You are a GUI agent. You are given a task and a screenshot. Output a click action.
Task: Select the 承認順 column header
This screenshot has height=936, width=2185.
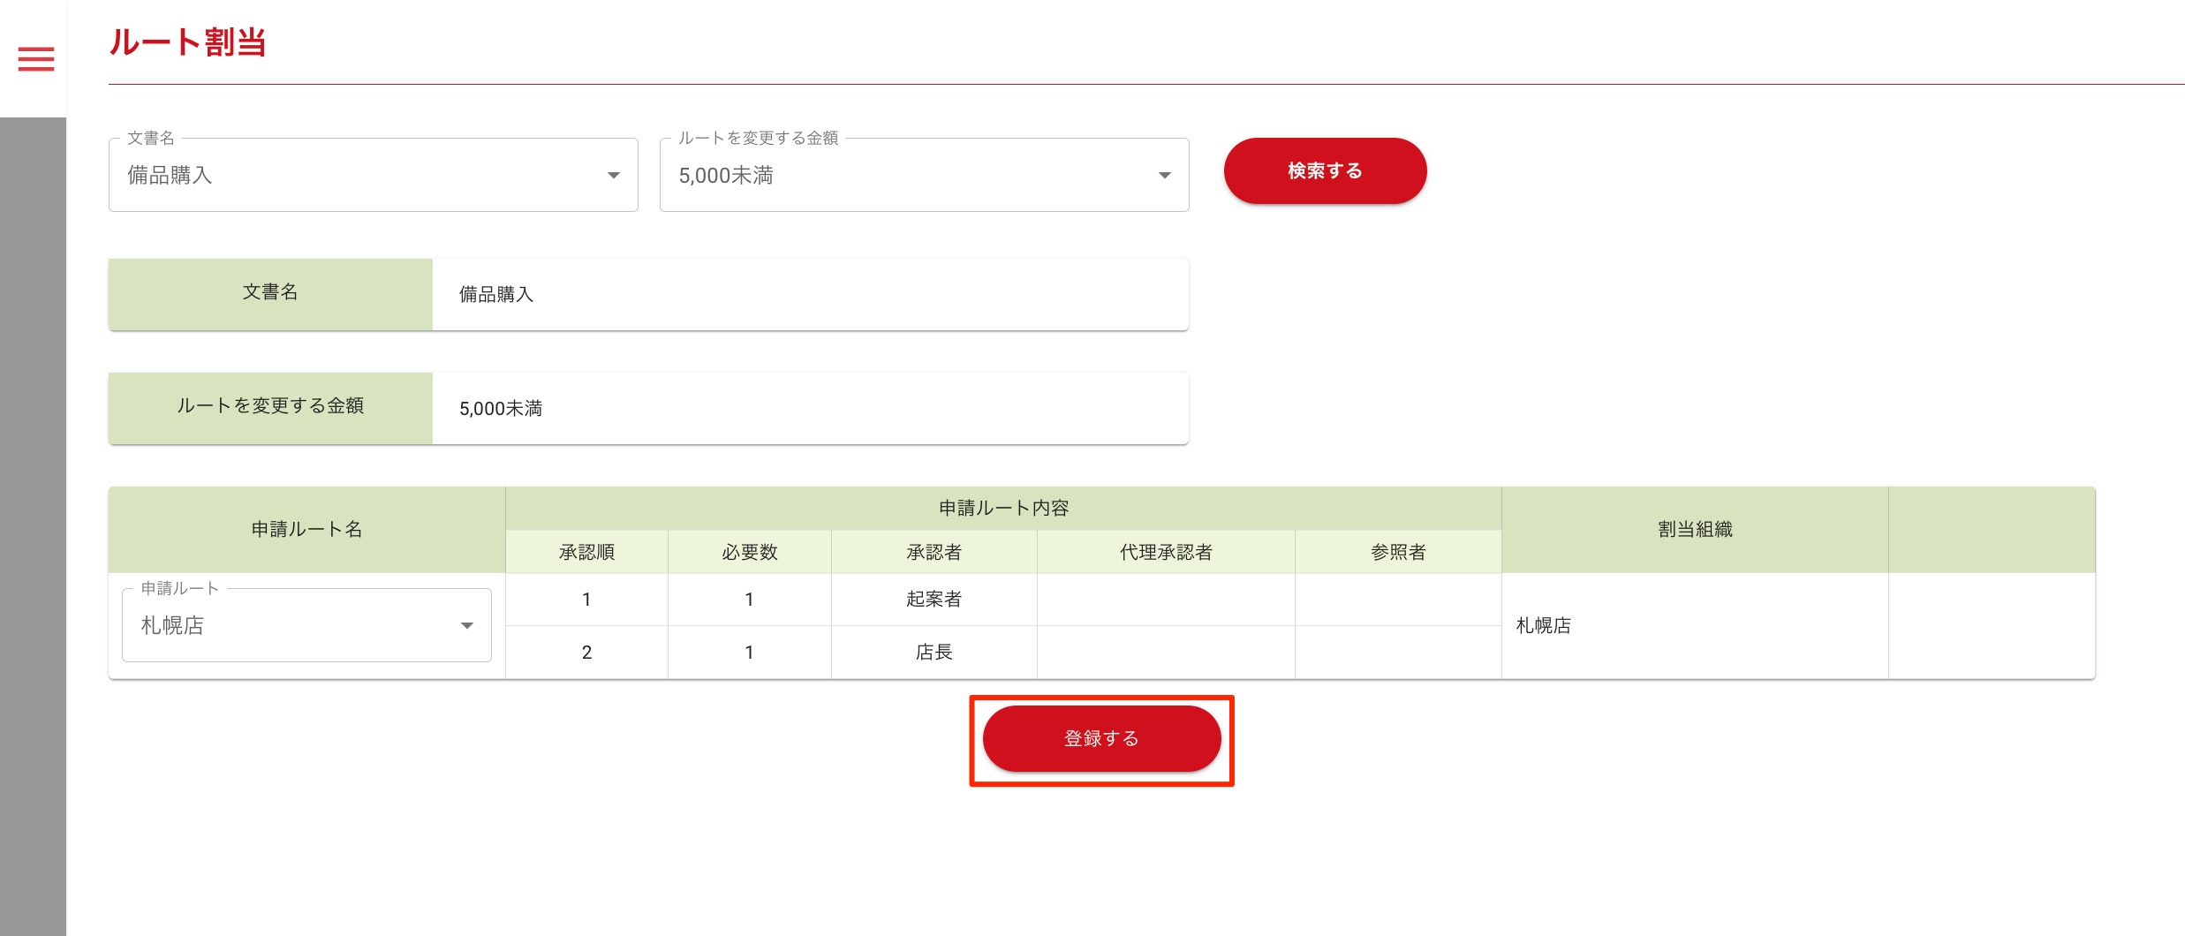point(586,552)
